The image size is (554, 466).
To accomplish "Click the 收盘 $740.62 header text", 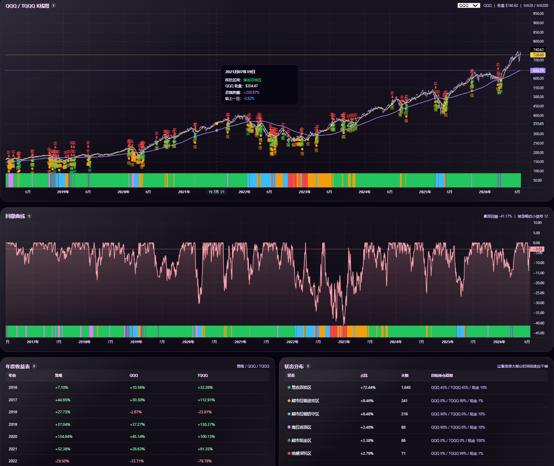I will [507, 6].
